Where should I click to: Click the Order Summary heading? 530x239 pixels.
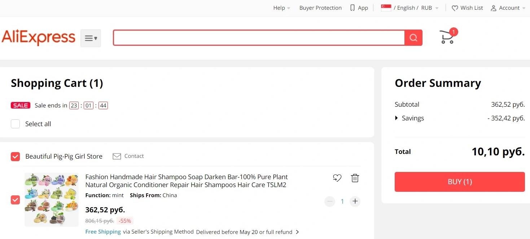pos(438,83)
